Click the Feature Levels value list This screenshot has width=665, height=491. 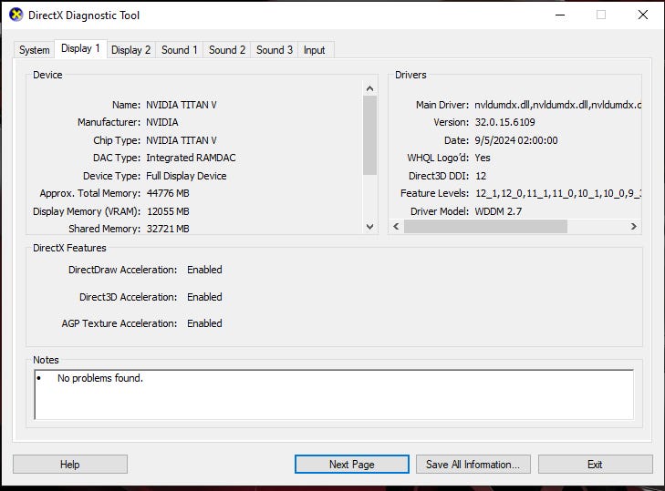558,193
